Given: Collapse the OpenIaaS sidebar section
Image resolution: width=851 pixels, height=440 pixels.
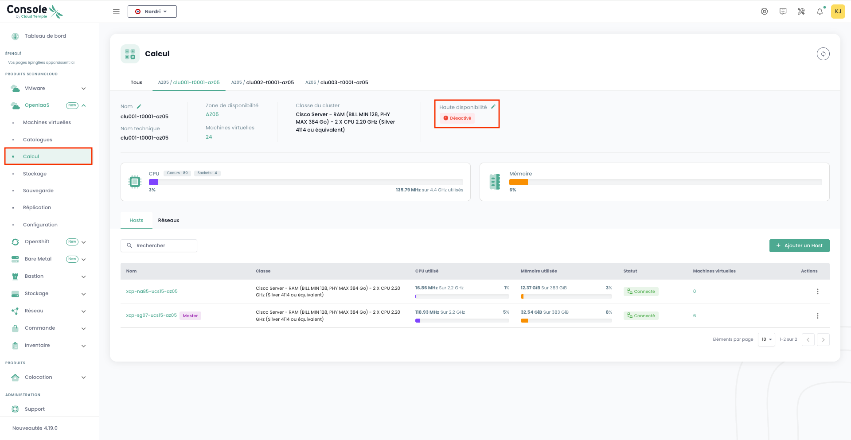Looking at the screenshot, I should tap(83, 105).
